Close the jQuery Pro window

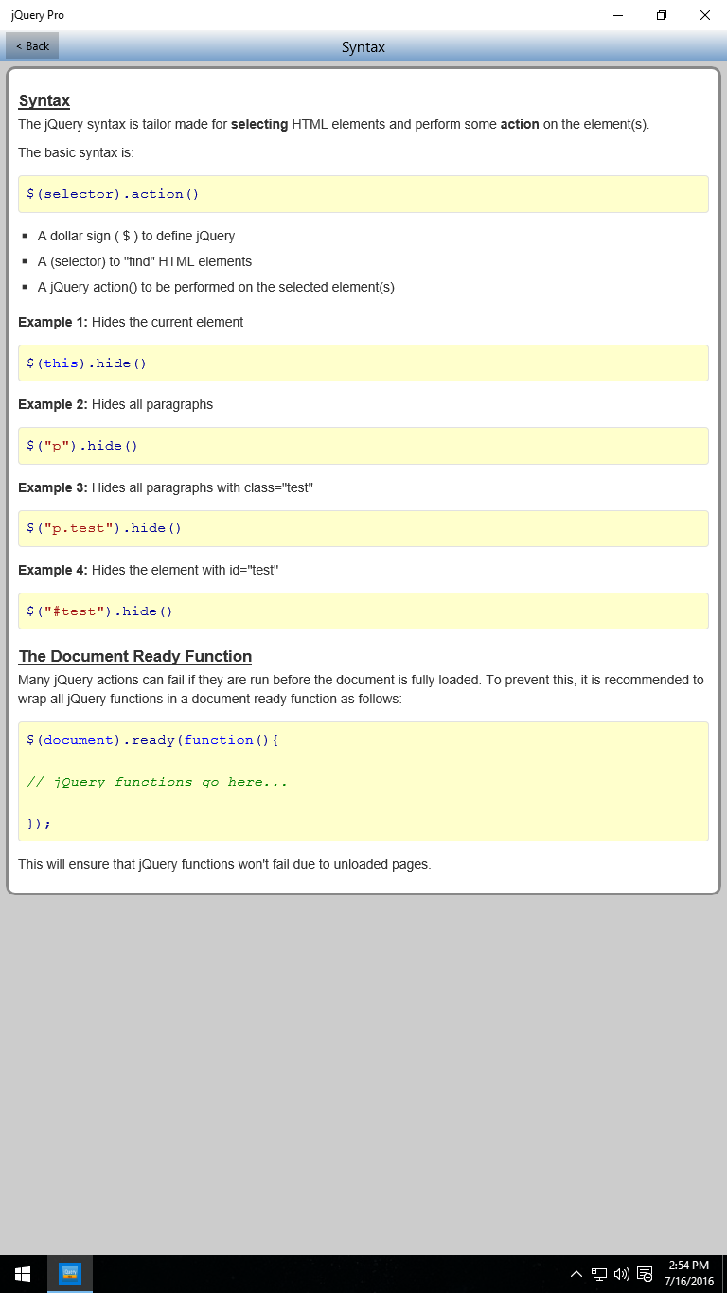click(x=705, y=15)
